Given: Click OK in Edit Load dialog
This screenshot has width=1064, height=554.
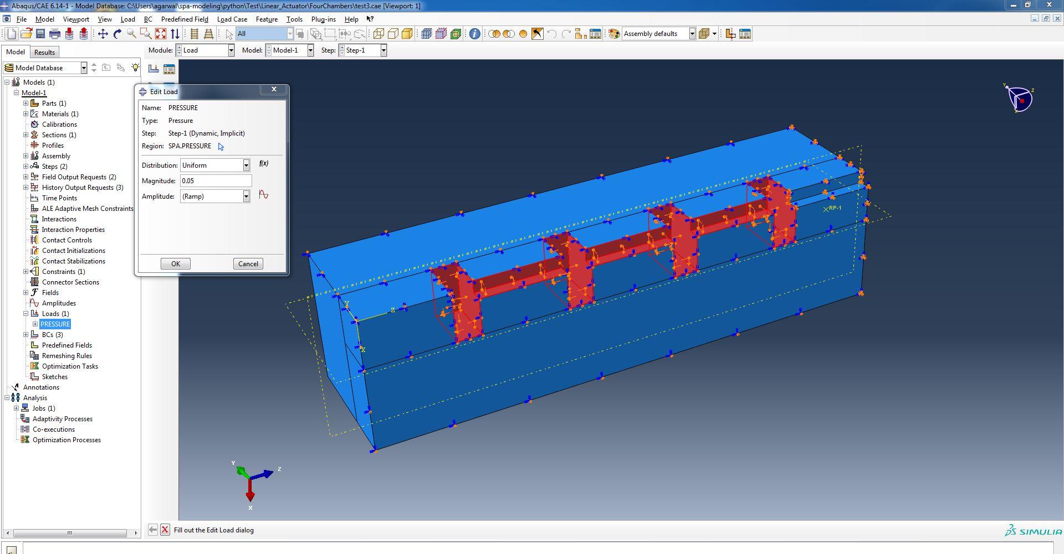Looking at the screenshot, I should pos(176,264).
